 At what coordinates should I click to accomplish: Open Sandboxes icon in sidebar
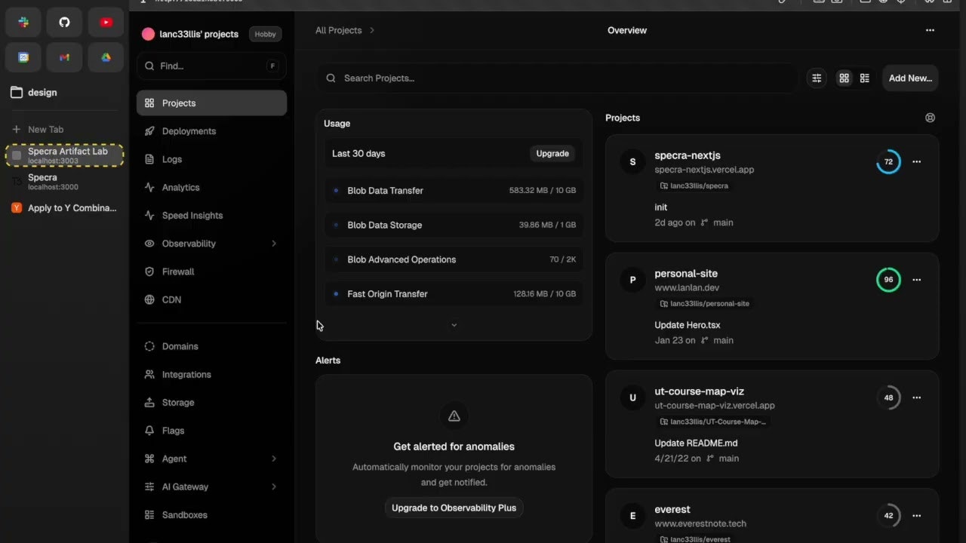pos(149,515)
